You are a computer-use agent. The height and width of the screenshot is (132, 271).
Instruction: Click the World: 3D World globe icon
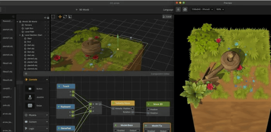(20, 22)
